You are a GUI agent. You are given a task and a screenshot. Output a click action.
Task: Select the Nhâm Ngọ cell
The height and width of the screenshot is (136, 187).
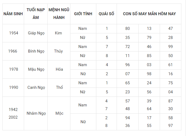click(36, 114)
